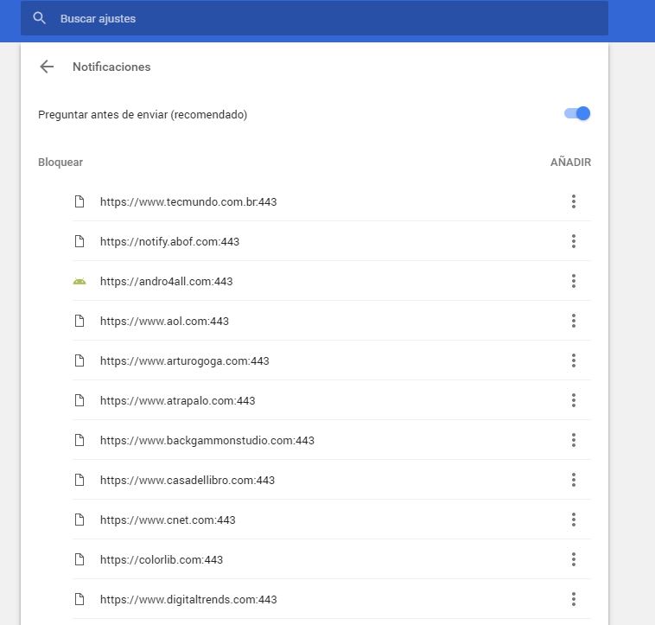
Task: Click the back arrow beside Notificaciones
Action: [x=47, y=67]
